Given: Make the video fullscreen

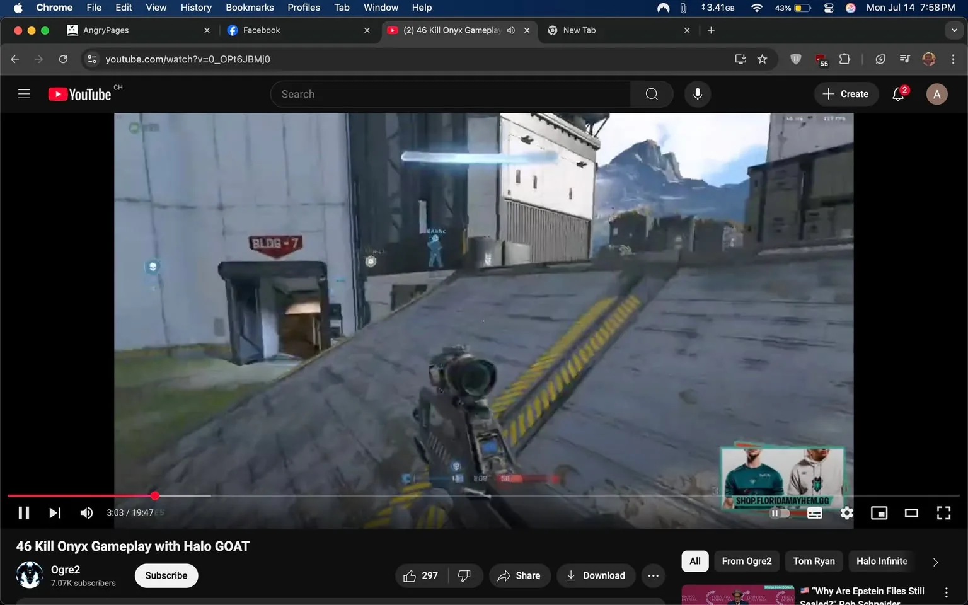Looking at the screenshot, I should tap(943, 512).
